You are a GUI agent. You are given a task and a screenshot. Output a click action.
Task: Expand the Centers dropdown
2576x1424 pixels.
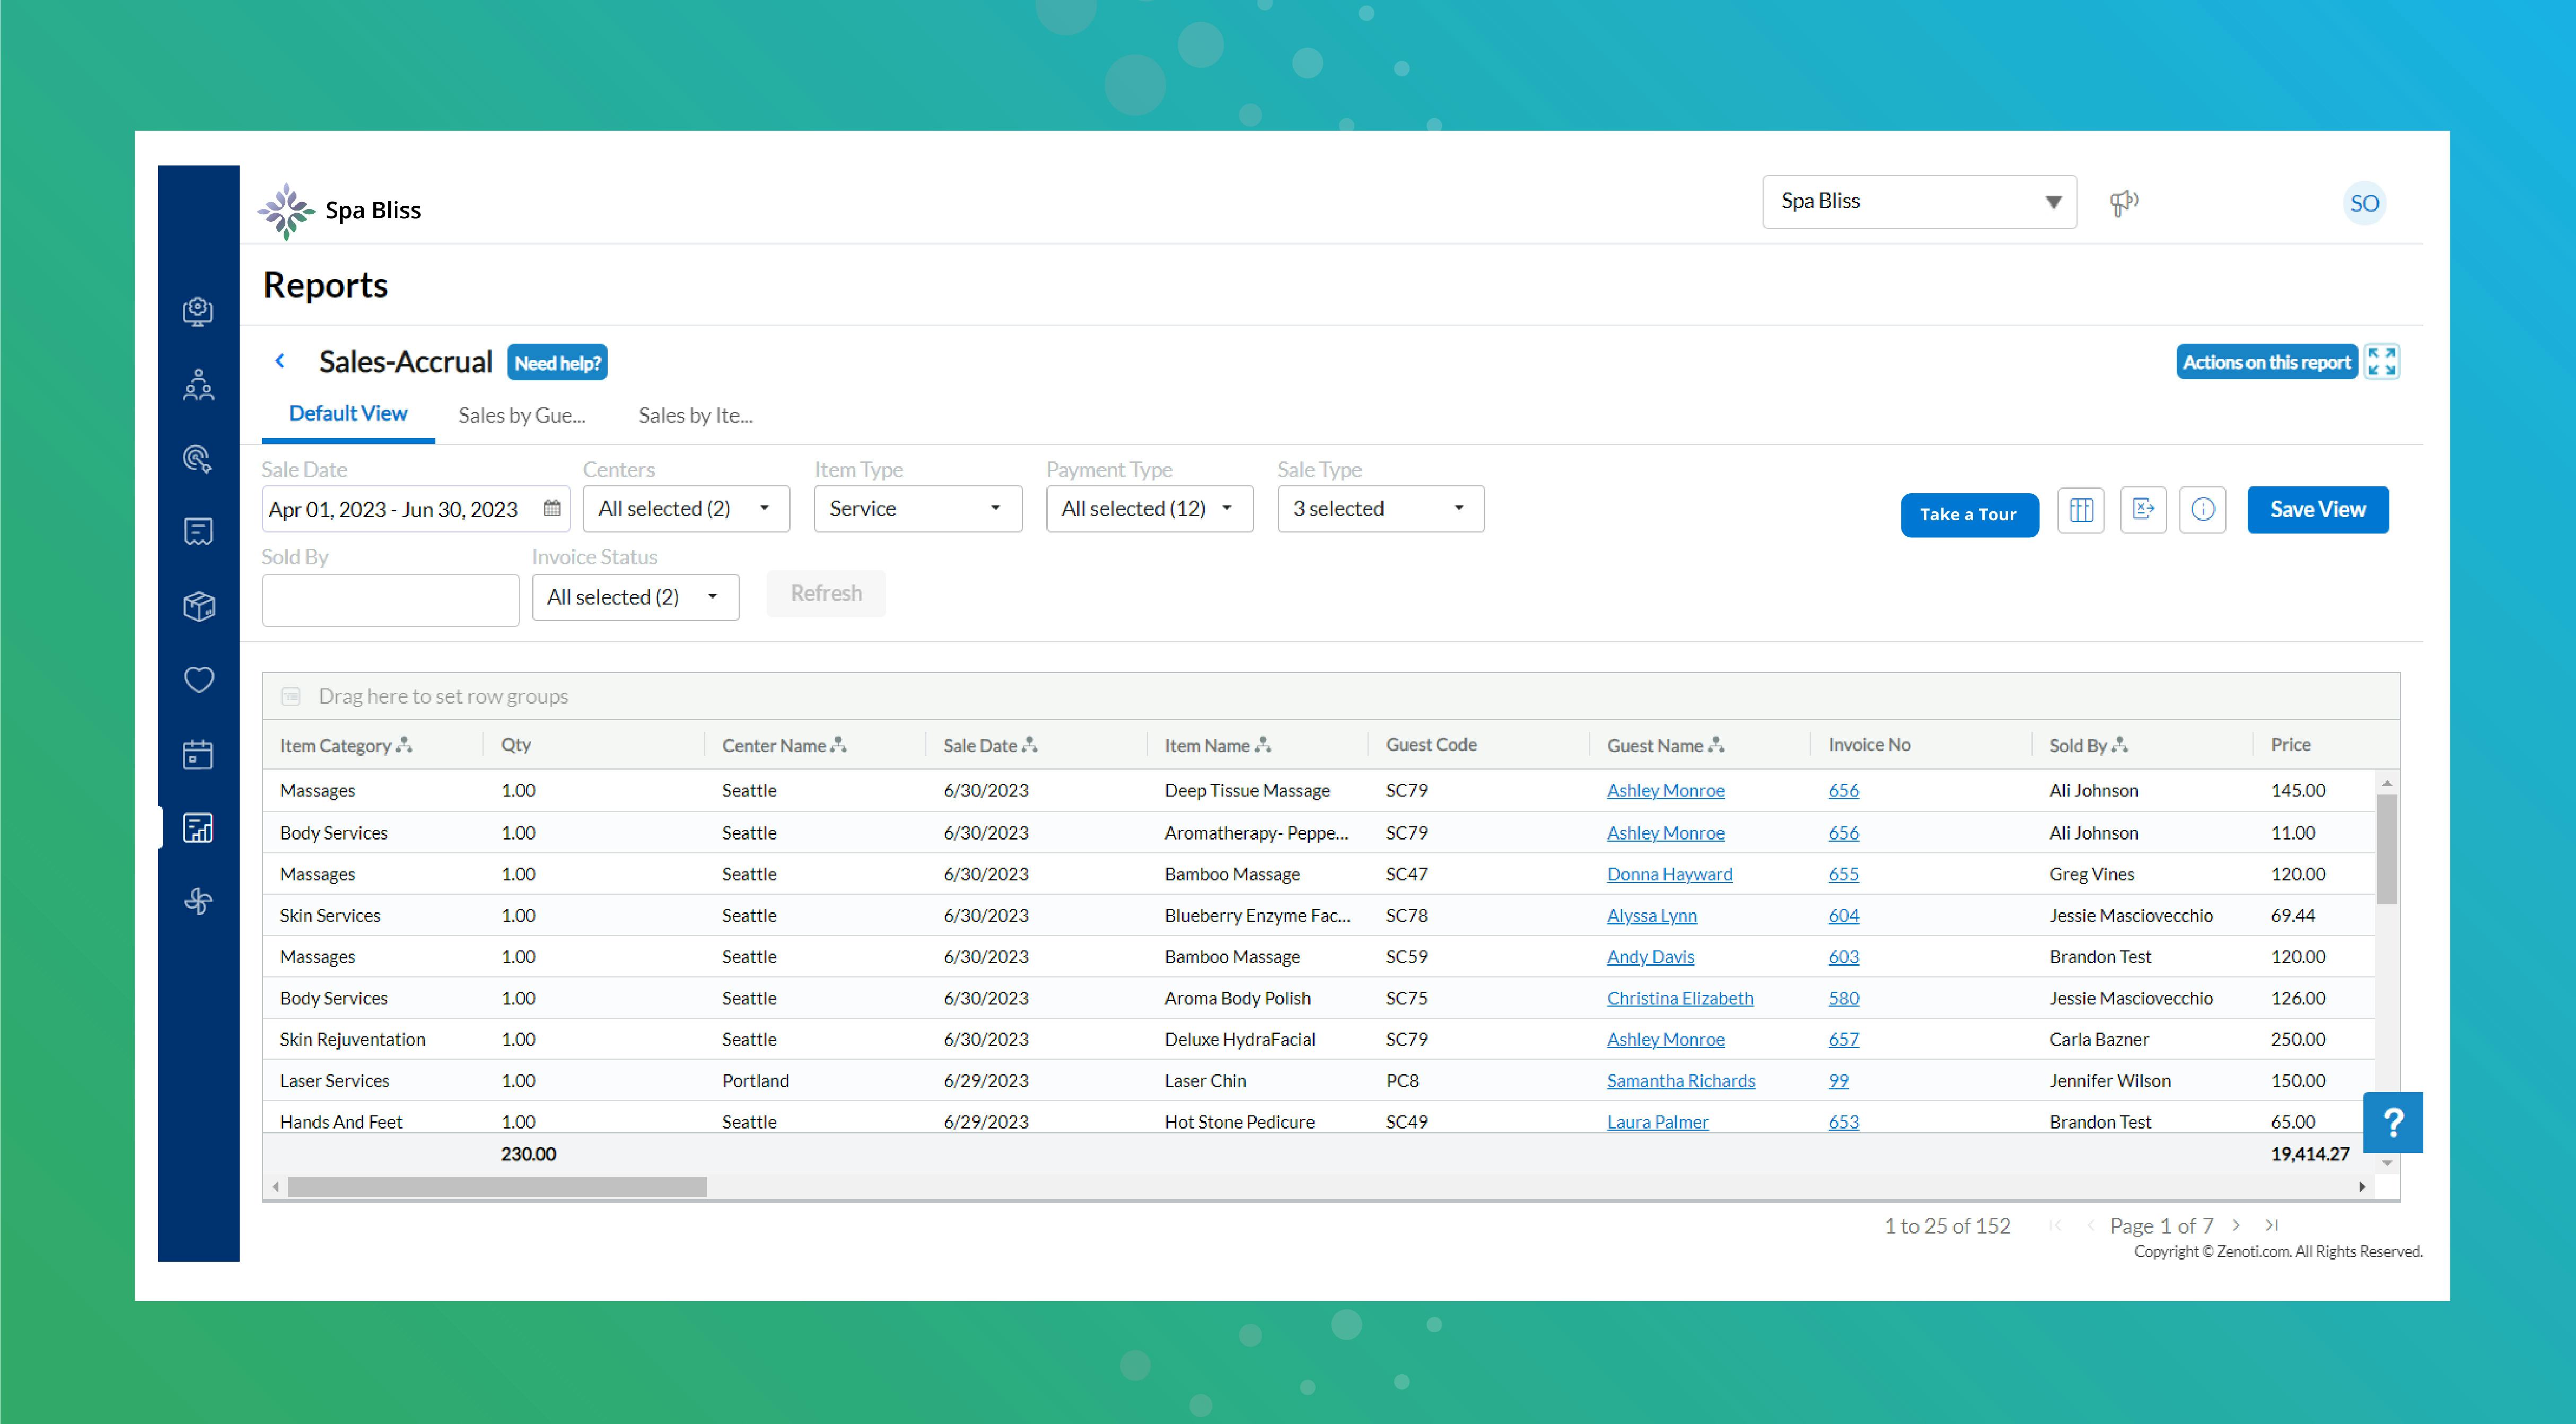pos(686,509)
